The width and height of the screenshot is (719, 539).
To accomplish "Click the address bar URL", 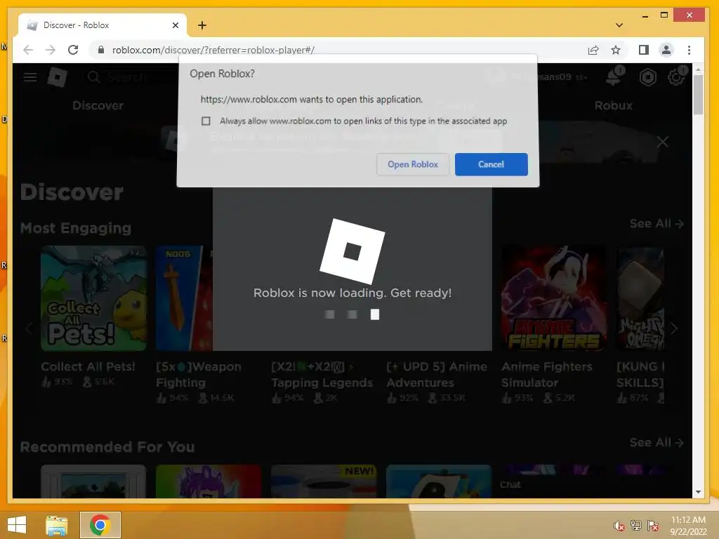I will (x=213, y=50).
